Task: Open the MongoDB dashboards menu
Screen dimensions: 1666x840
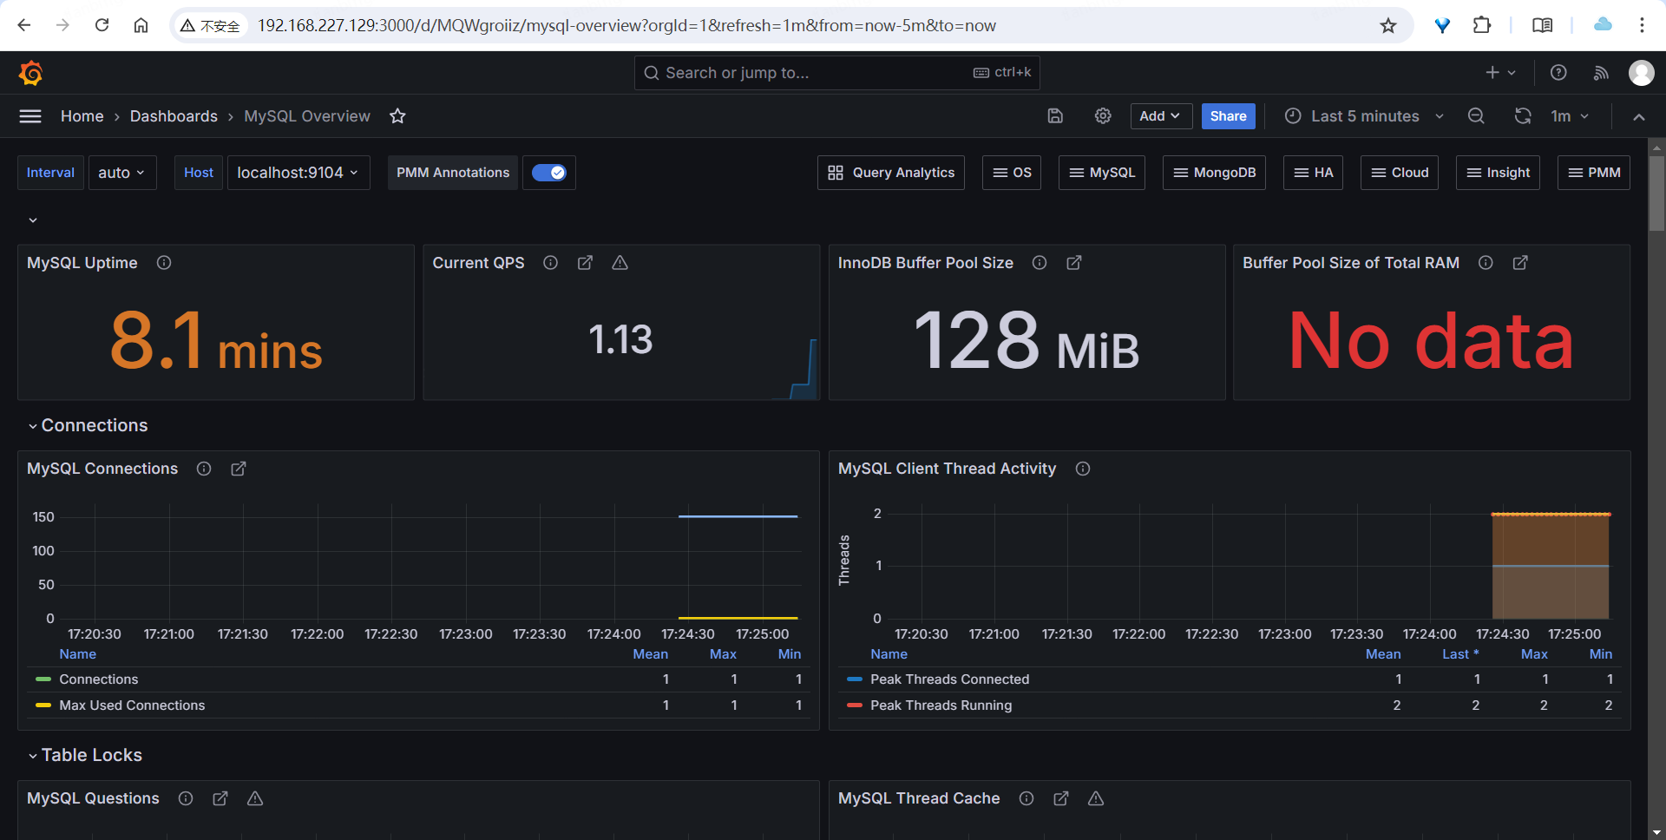Action: [x=1214, y=173]
